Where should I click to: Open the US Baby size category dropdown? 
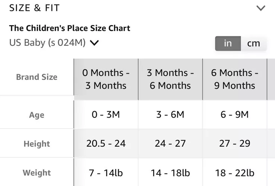54,43
